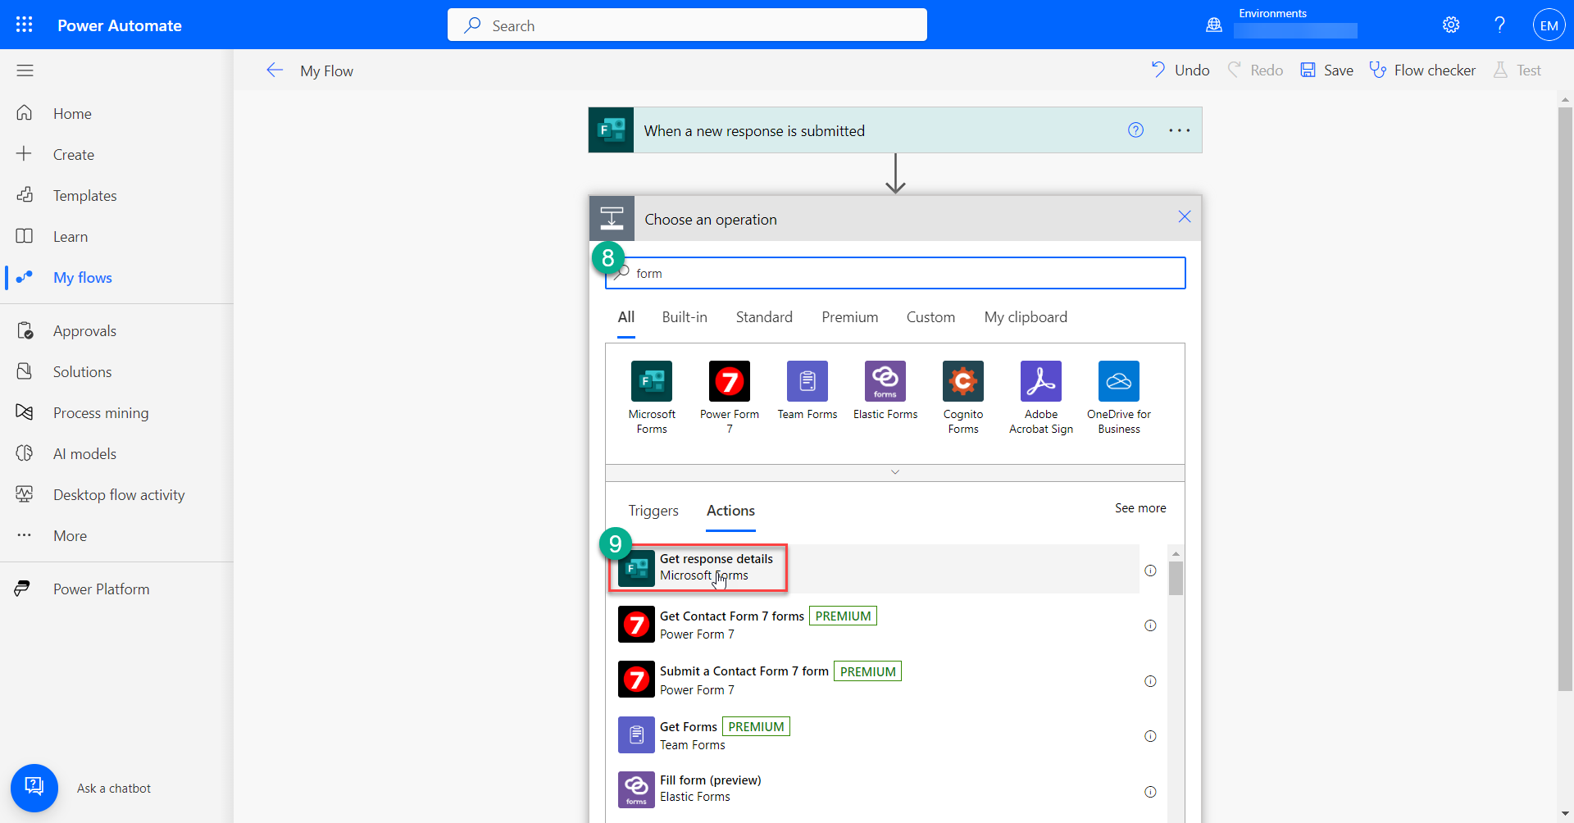The image size is (1574, 823).
Task: Show info for Submit a Contact Form 7 form
Action: click(1150, 681)
